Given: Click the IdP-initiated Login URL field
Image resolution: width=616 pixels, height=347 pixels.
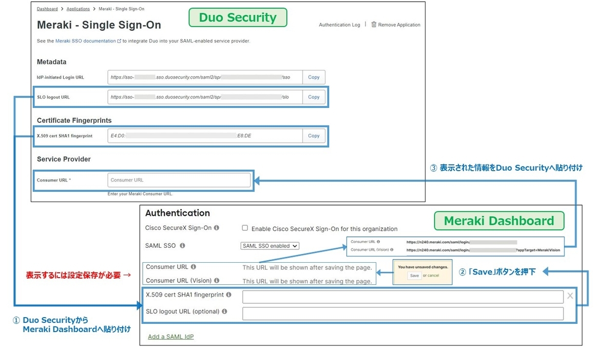Looking at the screenshot, I should click(x=205, y=77).
